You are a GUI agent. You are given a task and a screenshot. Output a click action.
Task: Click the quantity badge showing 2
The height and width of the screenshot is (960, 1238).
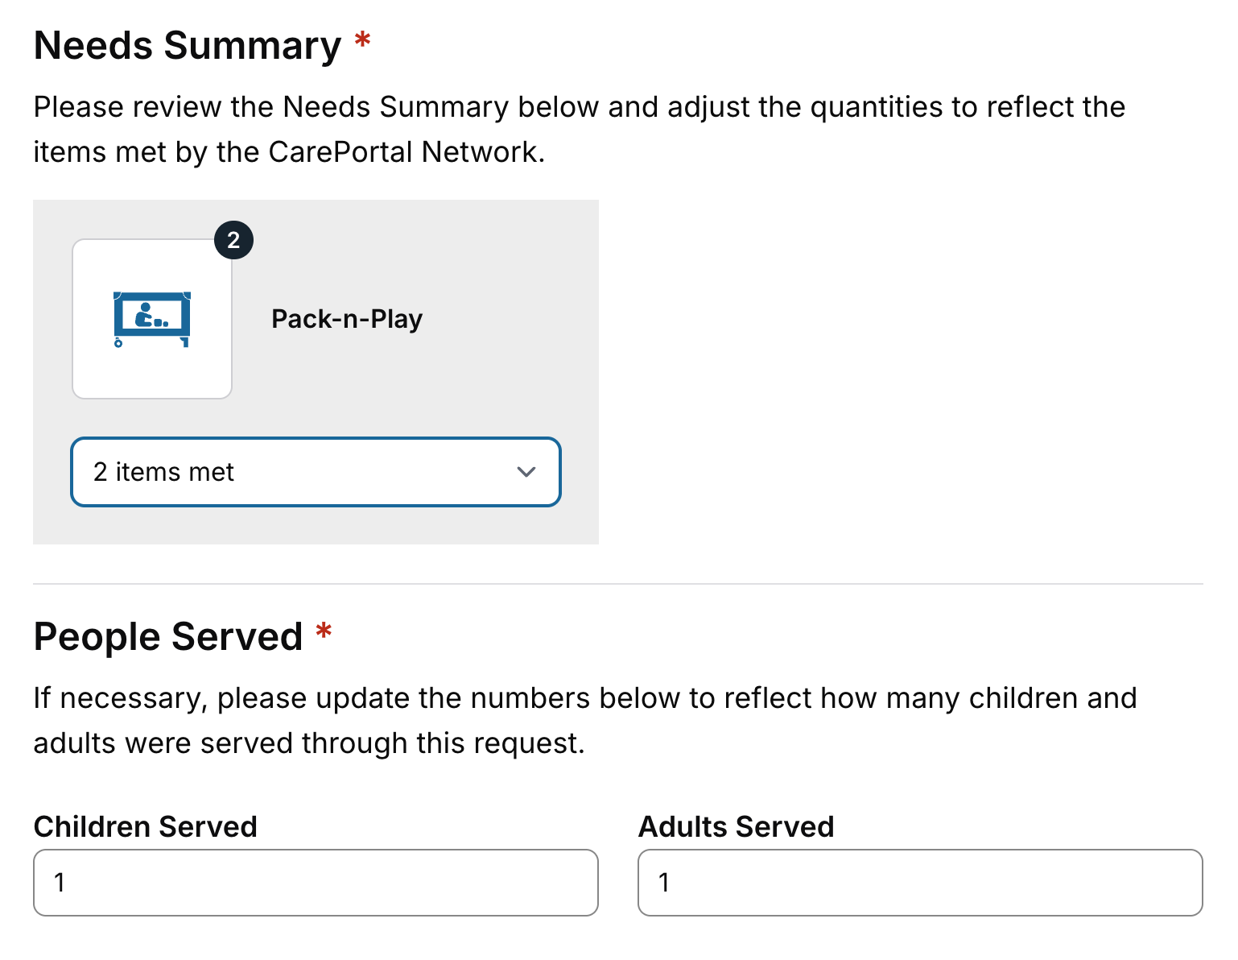233,240
